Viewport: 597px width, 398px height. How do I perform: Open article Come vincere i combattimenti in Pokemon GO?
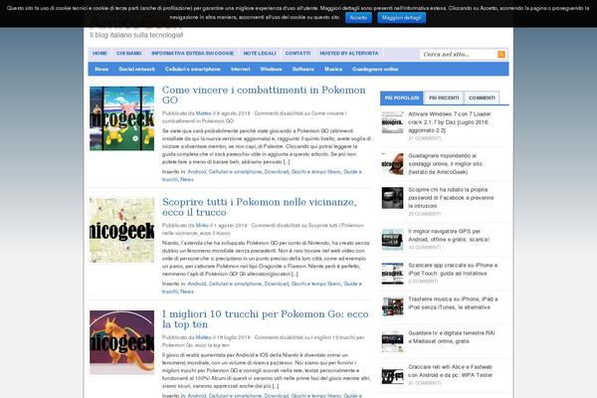pyautogui.click(x=264, y=95)
